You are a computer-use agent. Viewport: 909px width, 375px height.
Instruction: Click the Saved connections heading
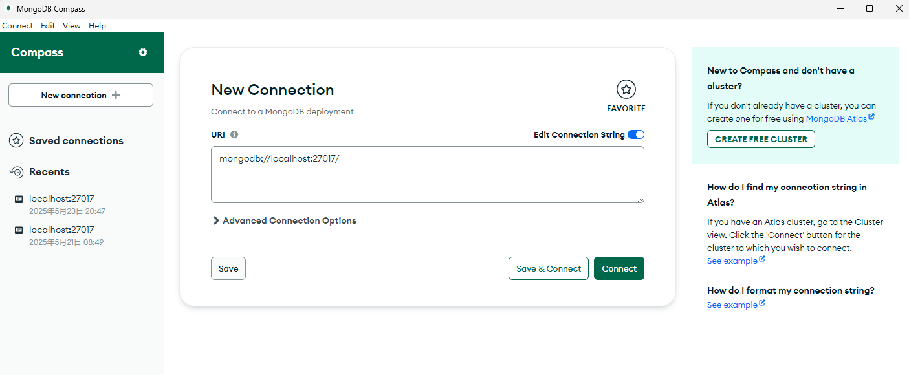click(76, 141)
